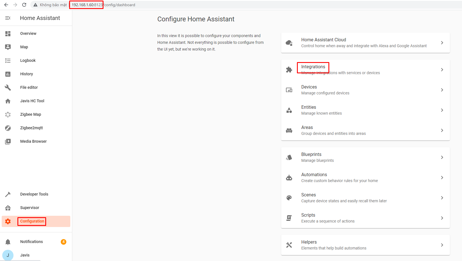The height and width of the screenshot is (261, 462).
Task: Click the Devices icon
Action: [x=289, y=90]
